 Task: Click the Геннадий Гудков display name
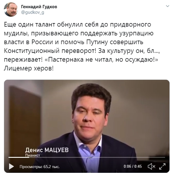pyautogui.click(x=39, y=7)
